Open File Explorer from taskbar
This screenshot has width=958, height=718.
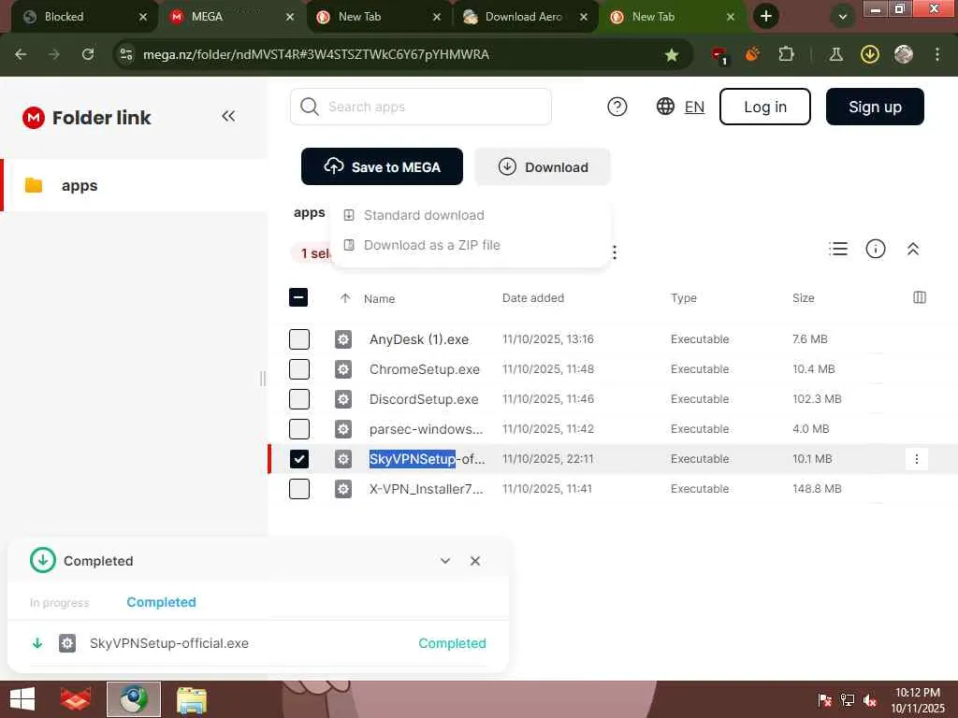point(191,699)
